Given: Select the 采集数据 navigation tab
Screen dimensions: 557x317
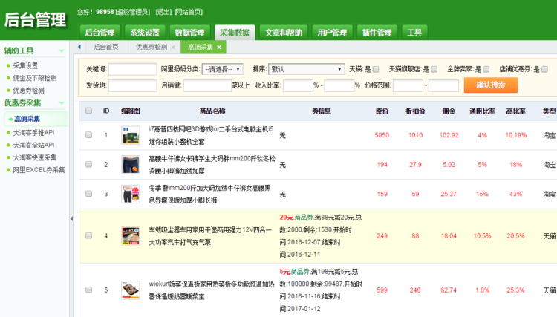Looking at the screenshot, I should coord(235,33).
